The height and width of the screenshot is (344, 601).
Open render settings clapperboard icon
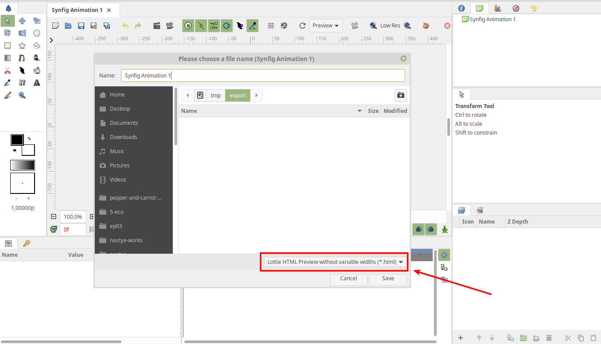[x=157, y=26]
